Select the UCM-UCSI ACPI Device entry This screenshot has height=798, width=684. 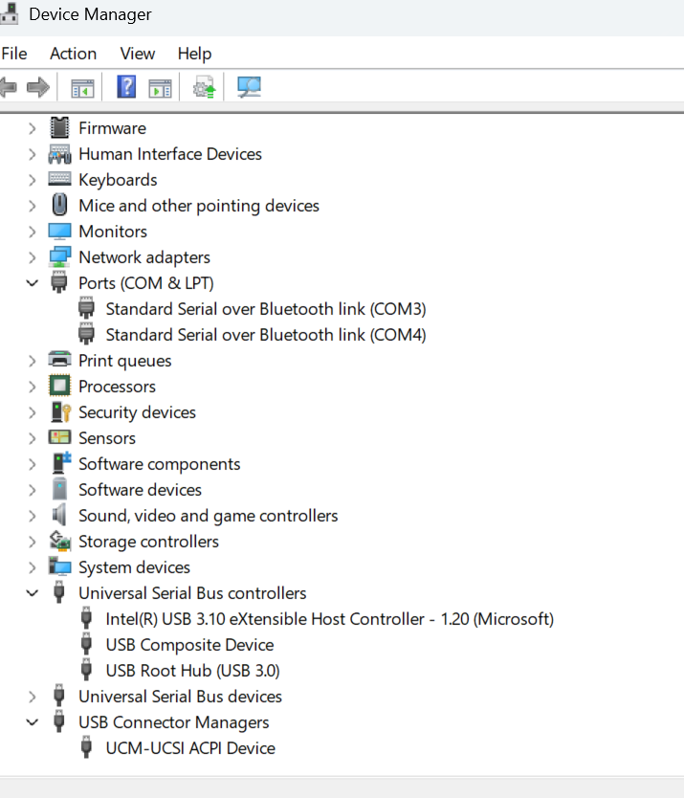pos(190,748)
